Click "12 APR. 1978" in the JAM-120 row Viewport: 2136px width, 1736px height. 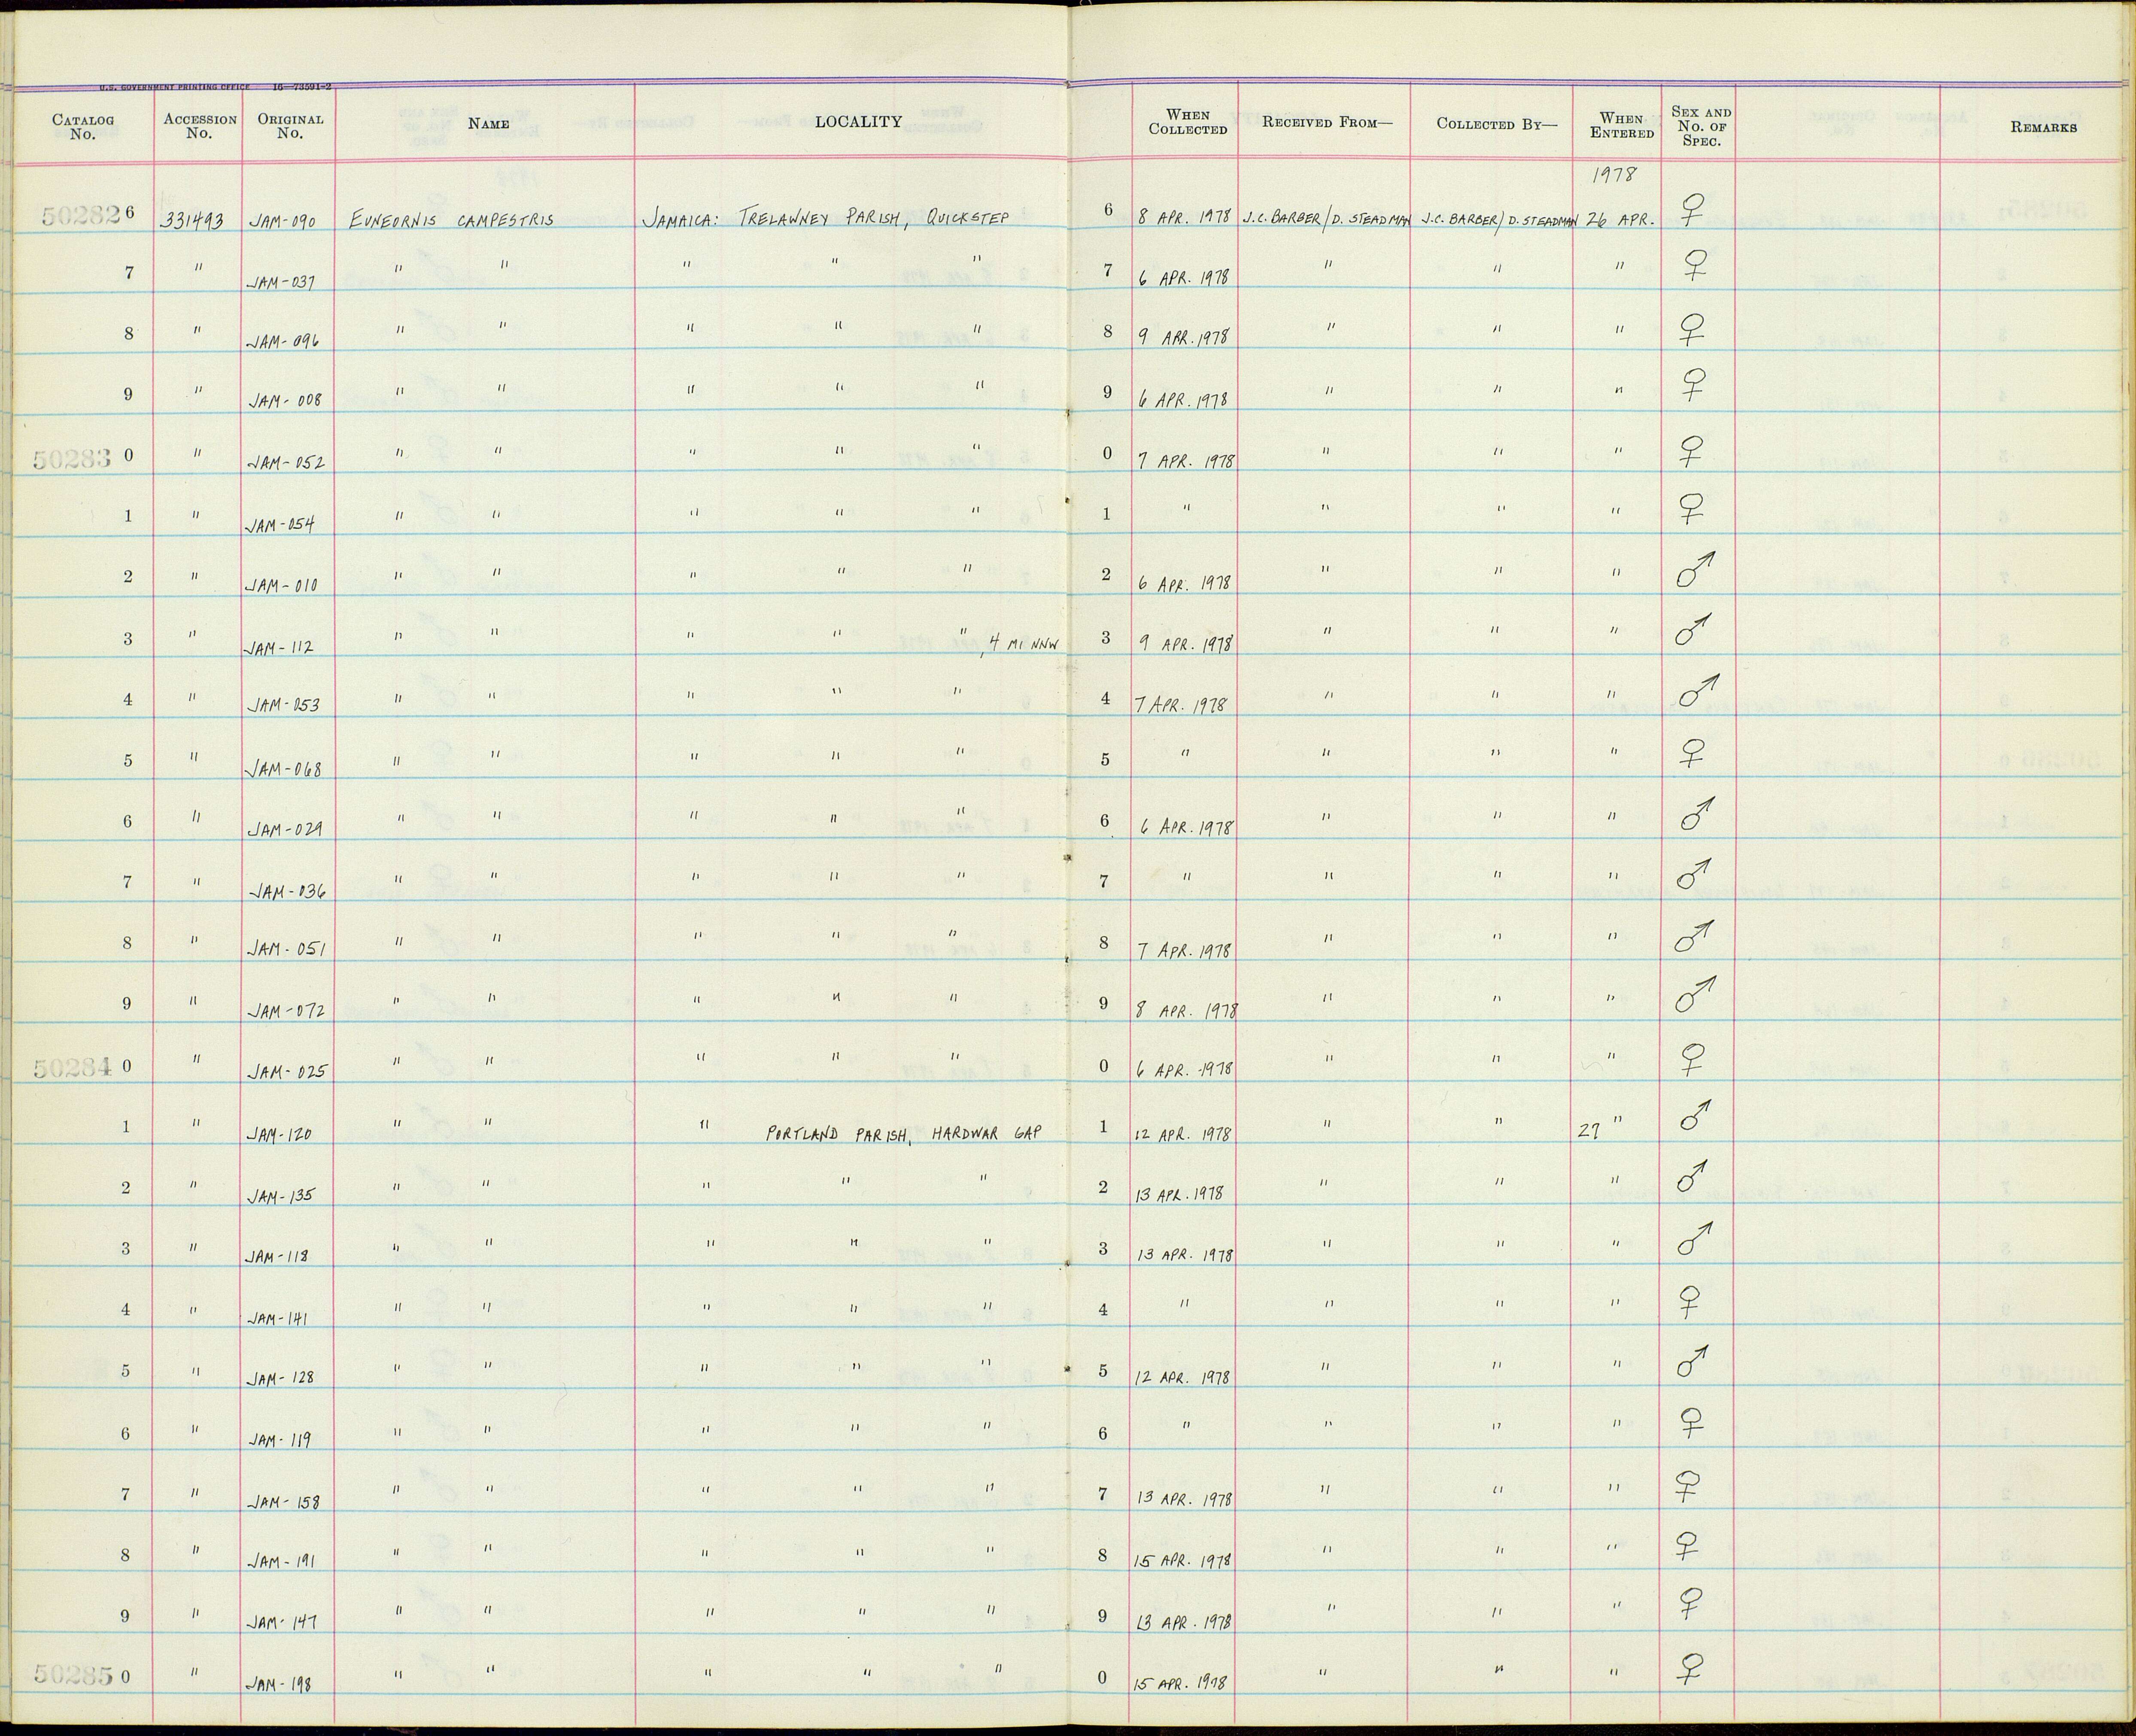tap(1182, 1134)
